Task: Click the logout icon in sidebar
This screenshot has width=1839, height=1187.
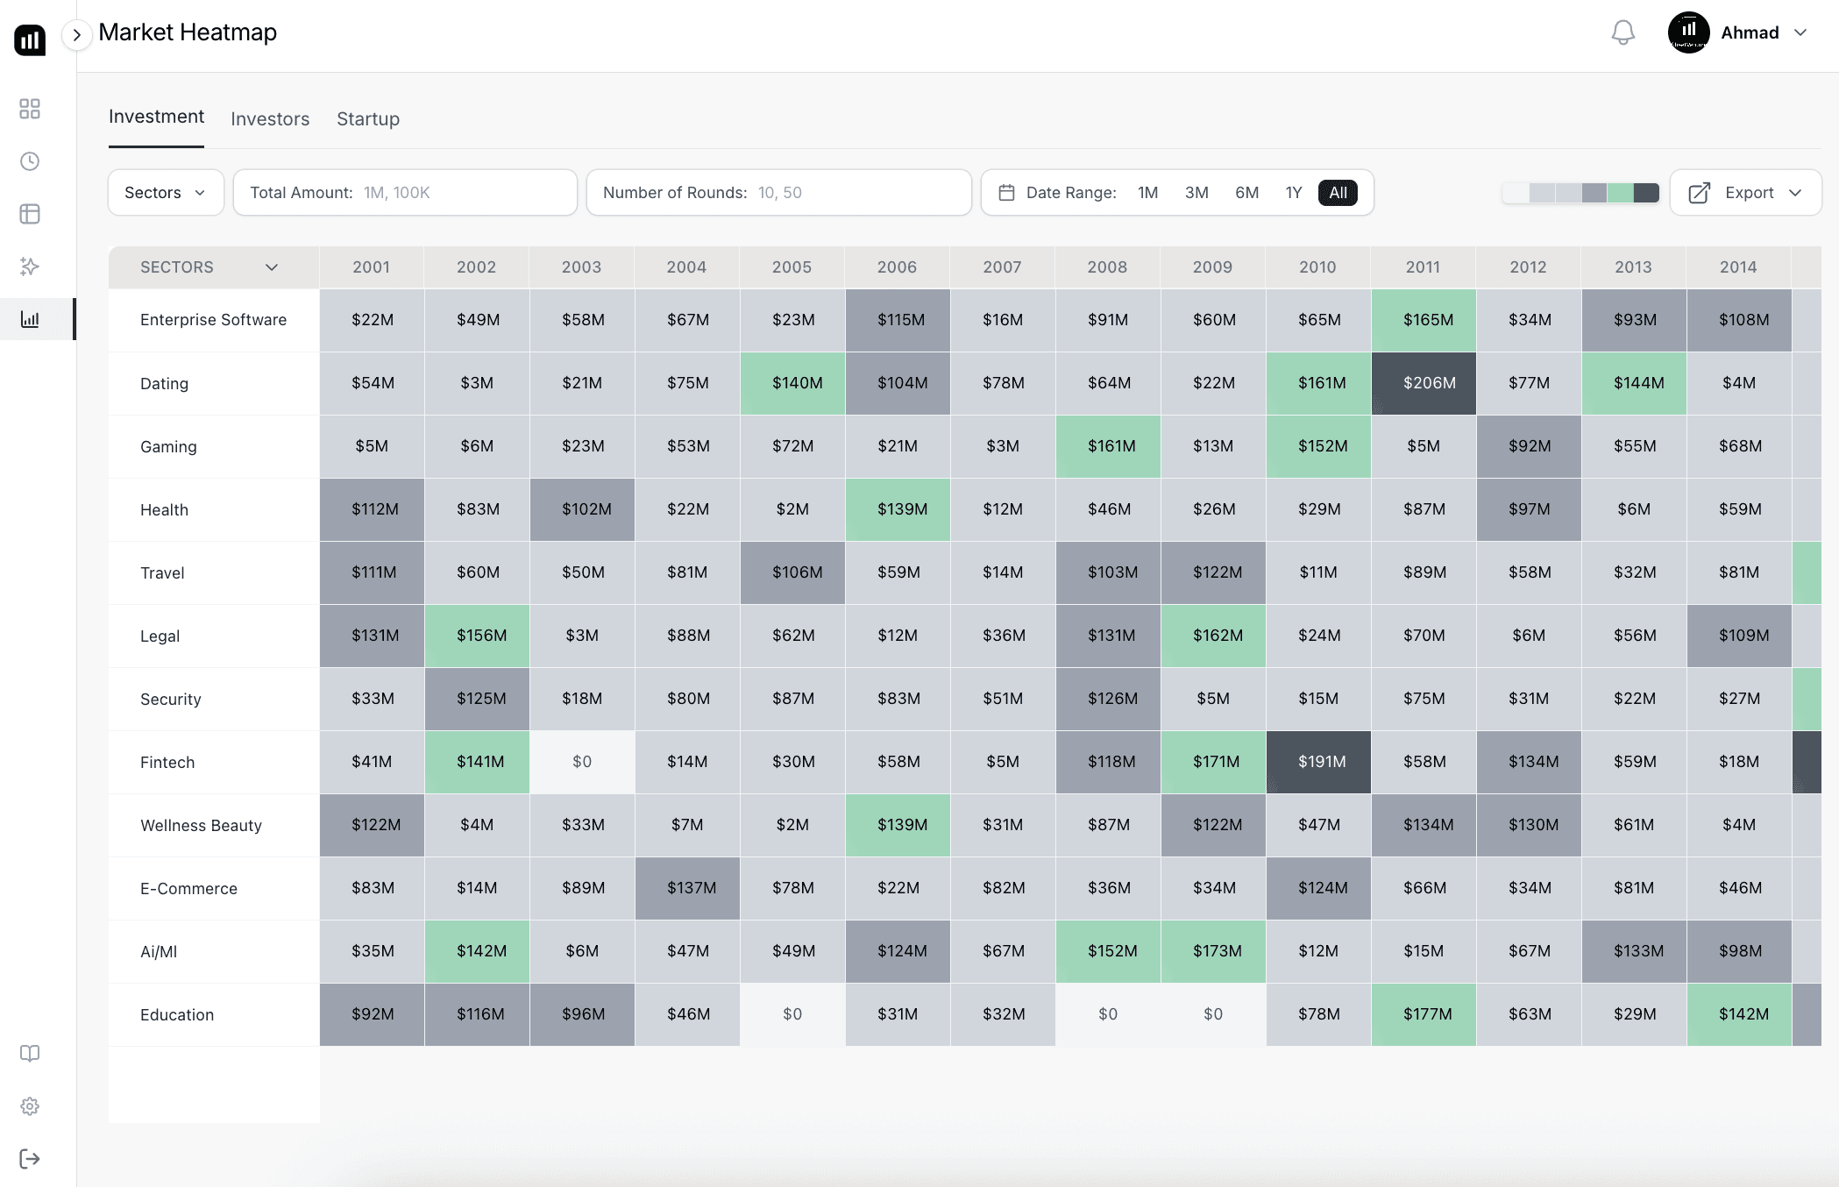Action: pos(30,1159)
